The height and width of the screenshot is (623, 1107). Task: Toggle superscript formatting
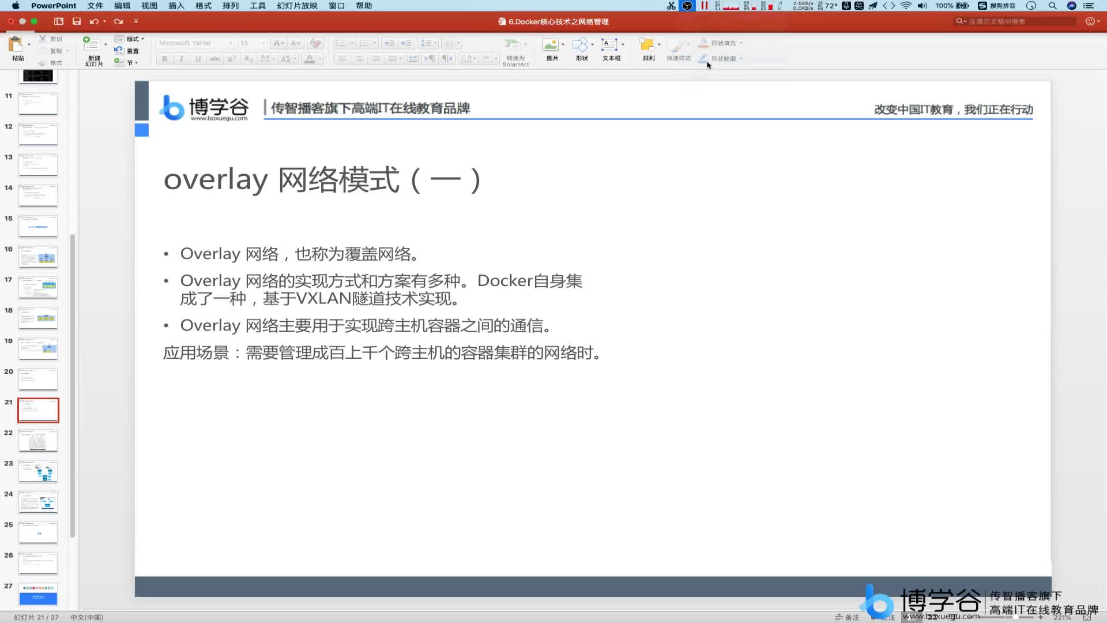click(232, 59)
